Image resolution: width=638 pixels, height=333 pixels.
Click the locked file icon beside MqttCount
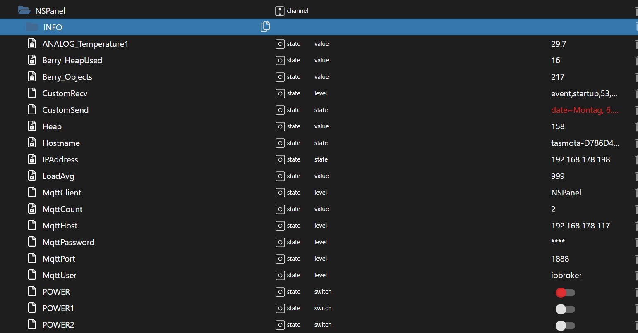(x=32, y=209)
